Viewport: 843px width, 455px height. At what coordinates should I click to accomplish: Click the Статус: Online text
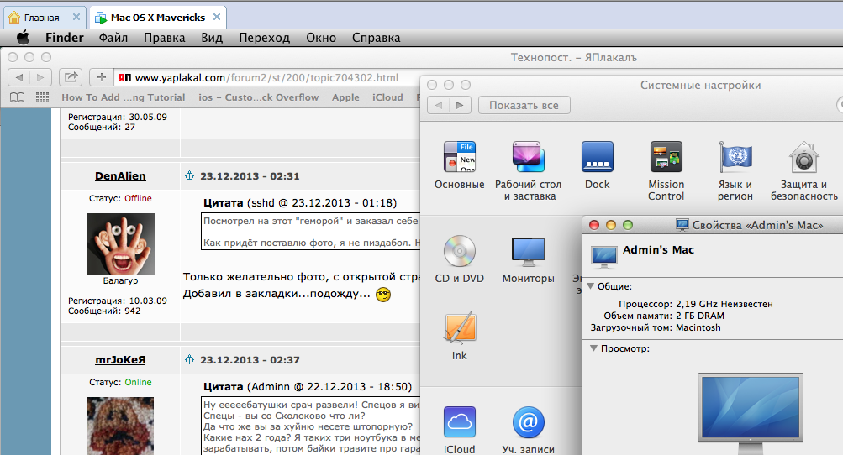pyautogui.click(x=120, y=382)
